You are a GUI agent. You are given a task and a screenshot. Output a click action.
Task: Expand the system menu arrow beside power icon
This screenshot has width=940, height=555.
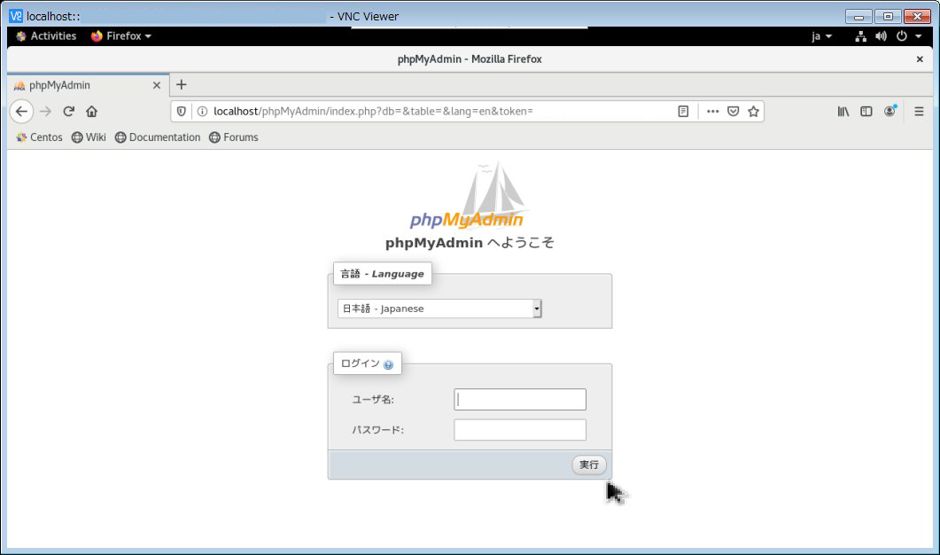tap(919, 36)
